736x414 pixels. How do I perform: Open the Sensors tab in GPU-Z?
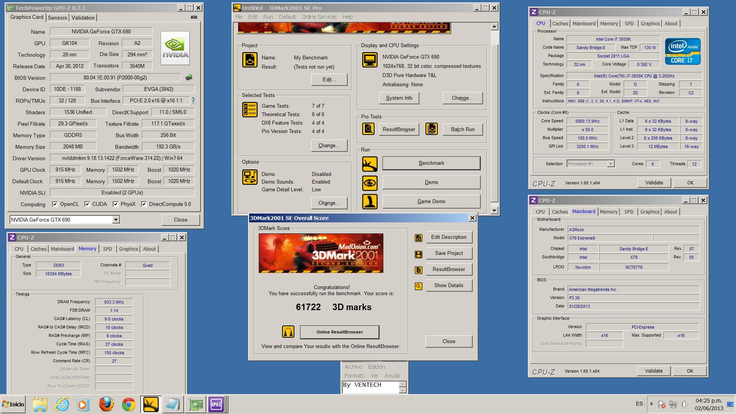[58, 18]
